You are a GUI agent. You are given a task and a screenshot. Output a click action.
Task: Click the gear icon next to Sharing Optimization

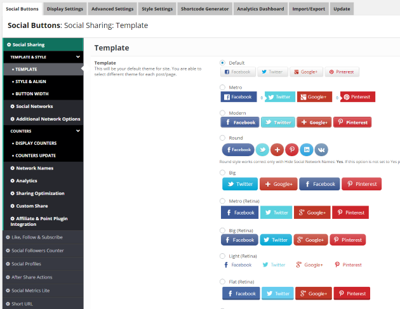tap(12, 194)
